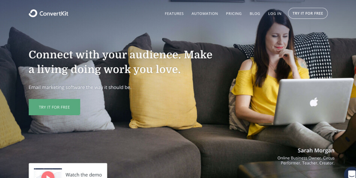Go to the Automation page
This screenshot has width=356, height=178.
click(x=205, y=14)
